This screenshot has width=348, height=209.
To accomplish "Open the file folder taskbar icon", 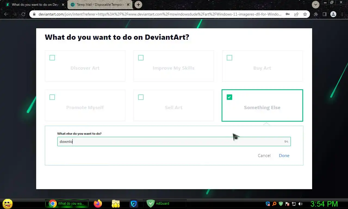I will [116, 204].
